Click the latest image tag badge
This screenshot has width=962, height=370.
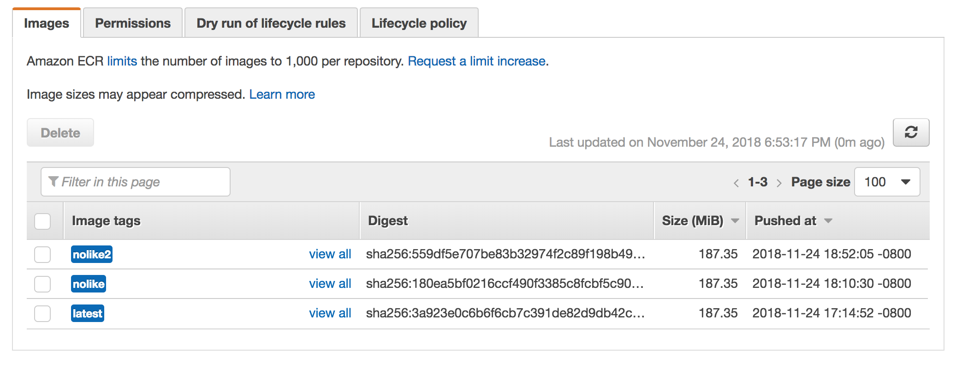[x=88, y=313]
